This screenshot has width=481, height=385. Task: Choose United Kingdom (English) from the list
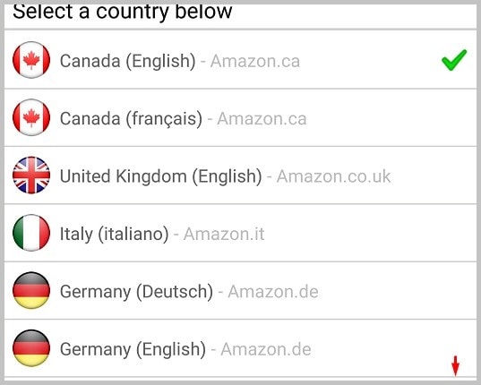240,175
